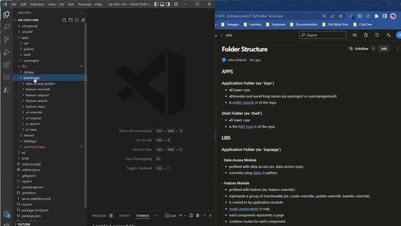
Task: Open the Documentation bookmark folder
Action: tap(303, 24)
